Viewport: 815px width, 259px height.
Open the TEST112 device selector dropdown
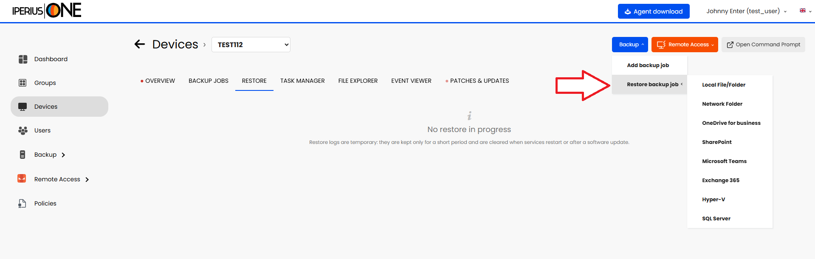pos(251,45)
